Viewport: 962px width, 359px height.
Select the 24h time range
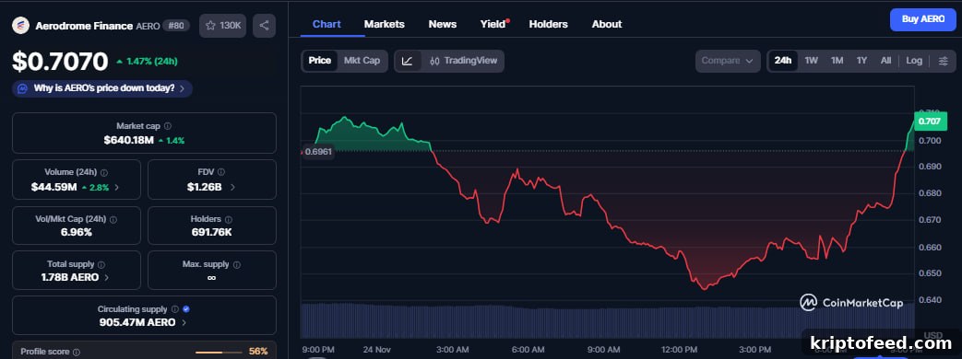click(783, 61)
